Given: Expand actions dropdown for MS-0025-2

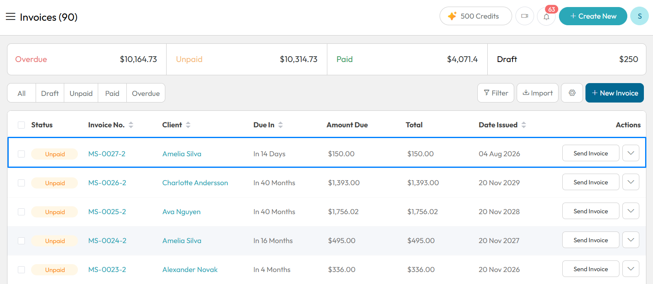Looking at the screenshot, I should (631, 211).
